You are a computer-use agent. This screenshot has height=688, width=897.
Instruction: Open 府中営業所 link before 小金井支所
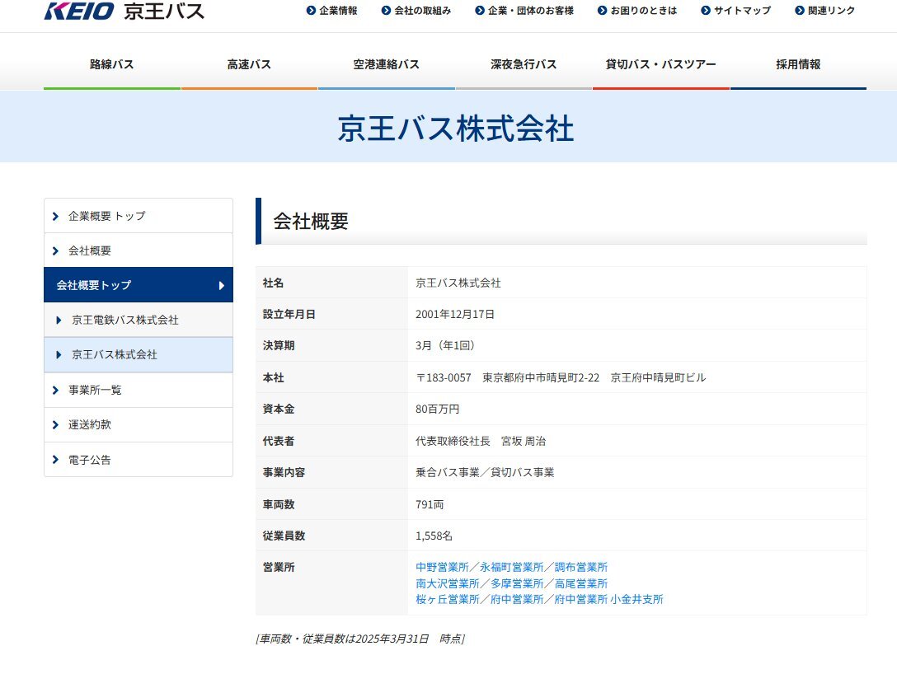[x=517, y=599]
